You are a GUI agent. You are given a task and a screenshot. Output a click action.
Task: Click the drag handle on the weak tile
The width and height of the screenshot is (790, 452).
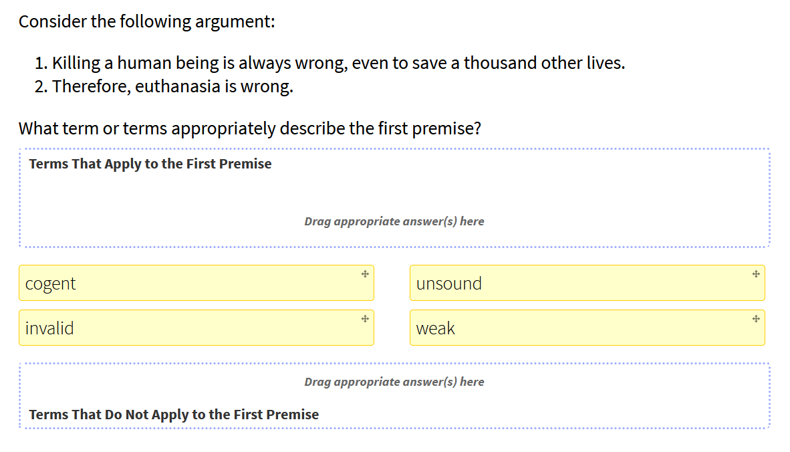coord(755,319)
